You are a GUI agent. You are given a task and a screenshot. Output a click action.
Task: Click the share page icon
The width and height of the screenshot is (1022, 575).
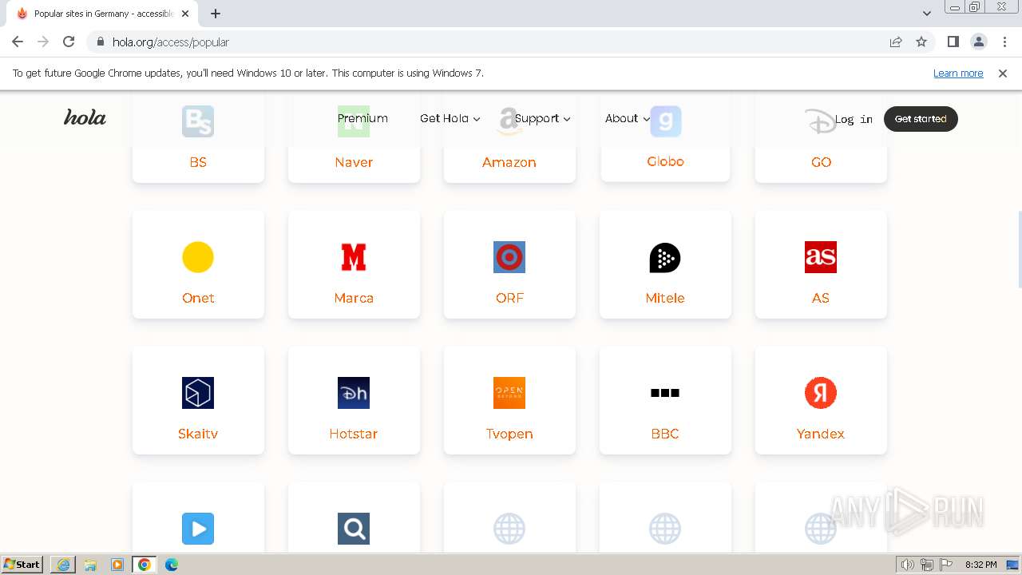896,42
